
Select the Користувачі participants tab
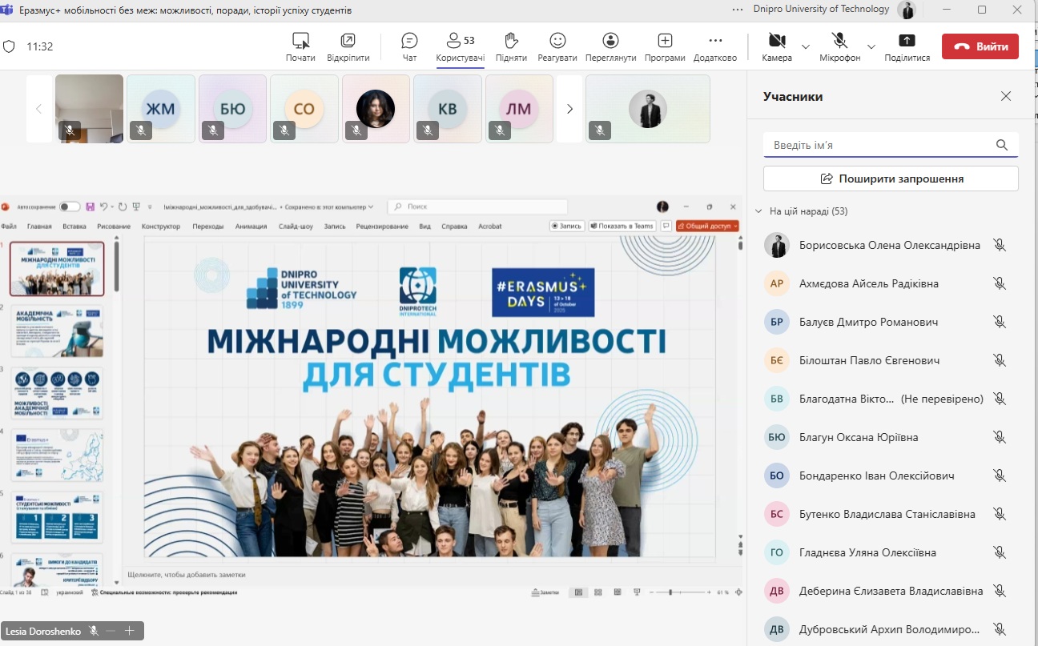pyautogui.click(x=460, y=46)
